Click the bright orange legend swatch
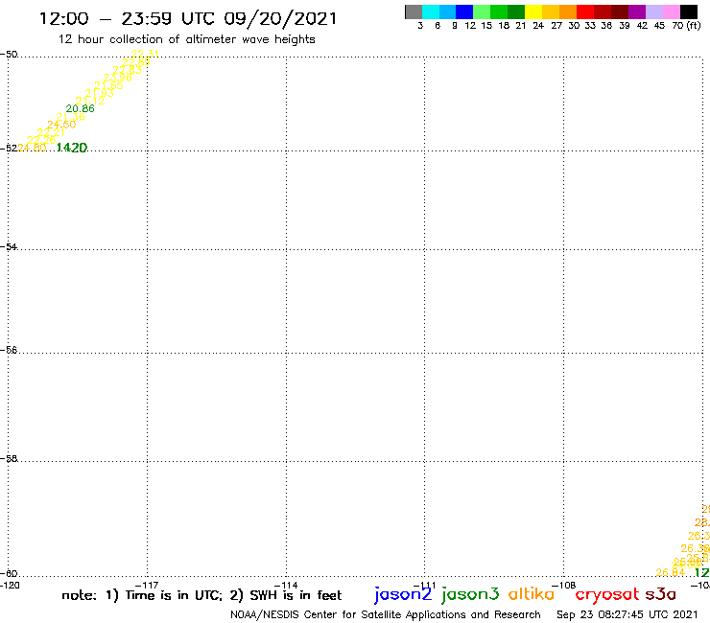Image resolution: width=710 pixels, height=623 pixels. coord(568,12)
